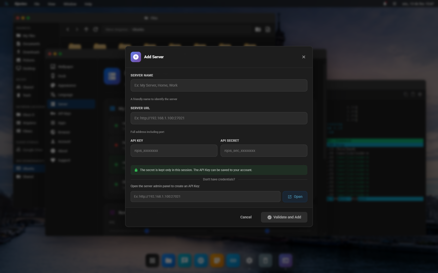
Task: Click the 'Add Server' dialog title
Action: pyautogui.click(x=154, y=57)
